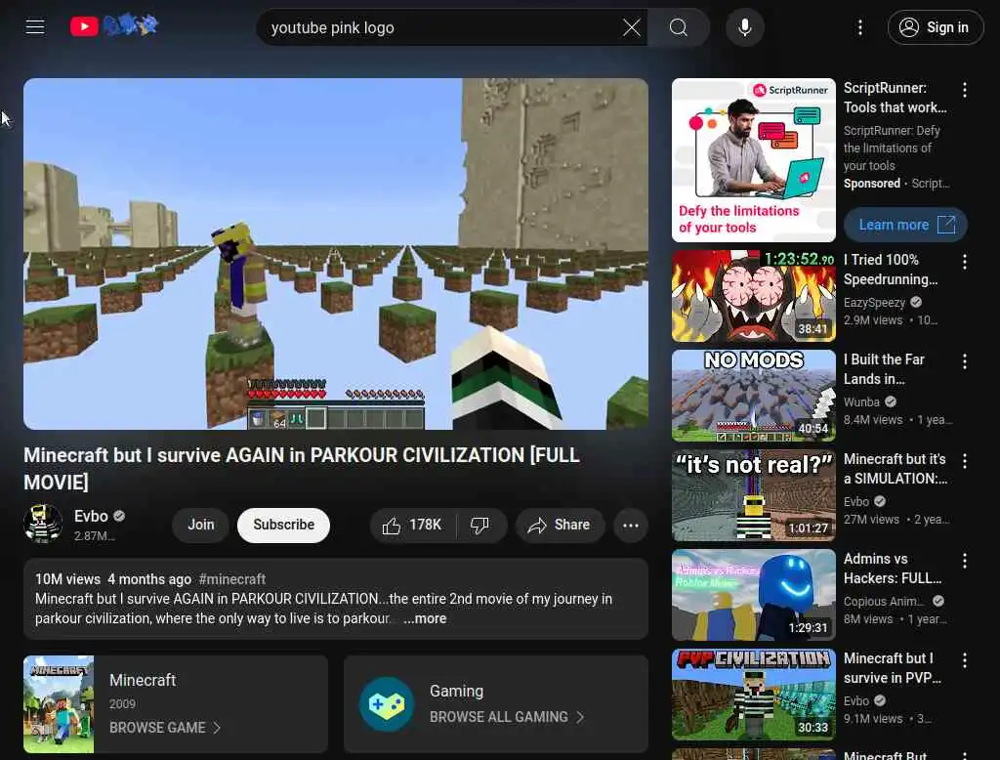This screenshot has height=760, width=1000.
Task: Open title 'I Built the Far Lands in...'
Action: pos(884,369)
